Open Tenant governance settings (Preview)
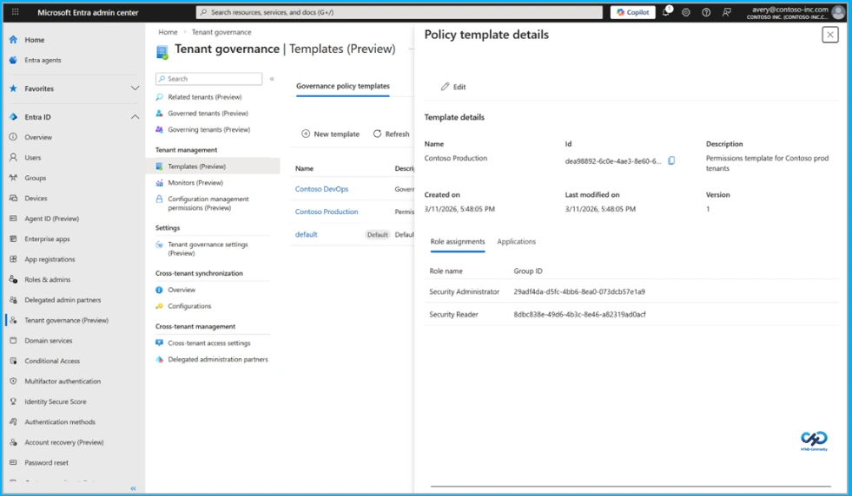852x496 pixels. 208,249
